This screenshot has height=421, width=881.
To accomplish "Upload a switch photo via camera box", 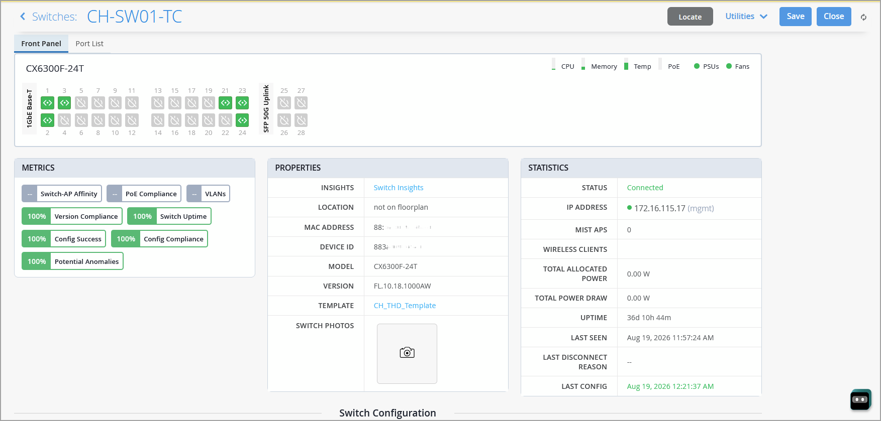I will click(407, 353).
